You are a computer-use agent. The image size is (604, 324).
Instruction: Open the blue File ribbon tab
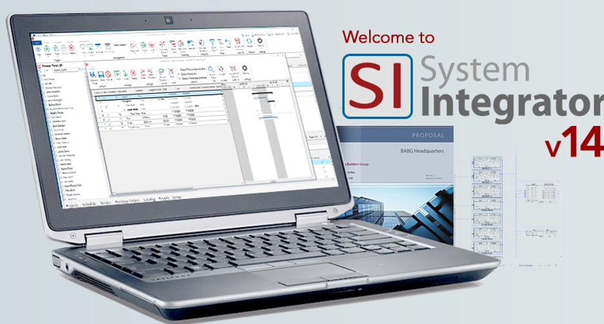point(37,43)
